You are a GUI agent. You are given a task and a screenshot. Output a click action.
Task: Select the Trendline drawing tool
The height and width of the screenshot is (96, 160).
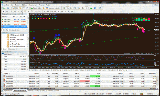[x=18, y=11]
